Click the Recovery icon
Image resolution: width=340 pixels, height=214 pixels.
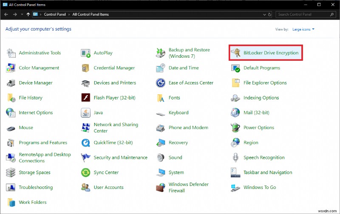(x=161, y=143)
